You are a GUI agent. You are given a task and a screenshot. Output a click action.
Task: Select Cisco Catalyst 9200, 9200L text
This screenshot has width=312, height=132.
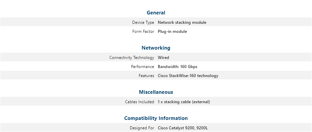[183, 128]
